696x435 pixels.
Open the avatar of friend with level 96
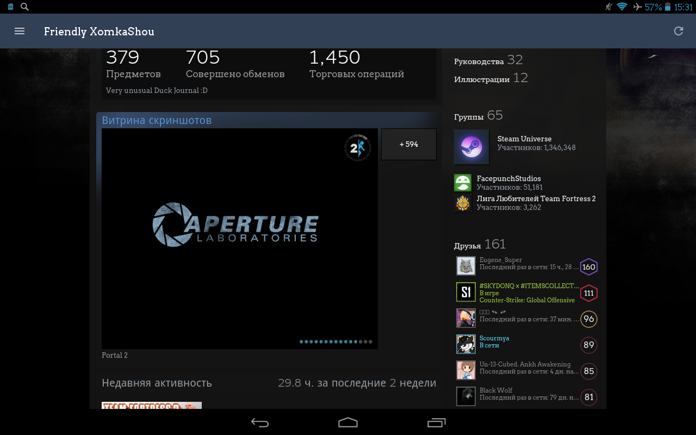[466, 318]
